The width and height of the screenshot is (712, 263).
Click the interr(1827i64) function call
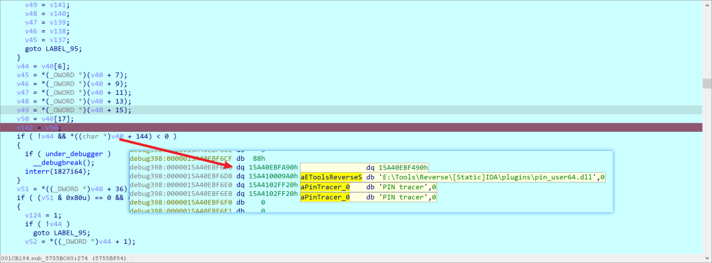click(x=57, y=171)
